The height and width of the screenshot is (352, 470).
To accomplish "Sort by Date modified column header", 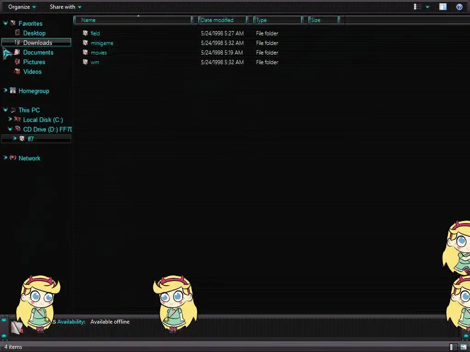I will coord(223,20).
